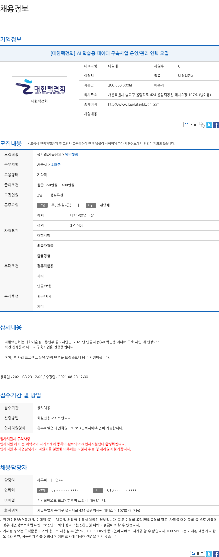Click the salary text '월급 350만원 ~ 400만원'
Image resolution: width=219 pixels, height=557 pixels.
[56, 185]
